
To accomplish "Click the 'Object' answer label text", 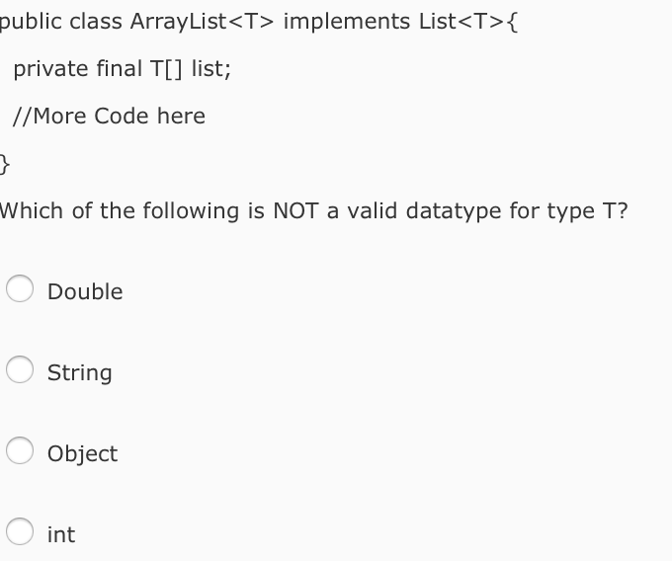I will [x=82, y=454].
